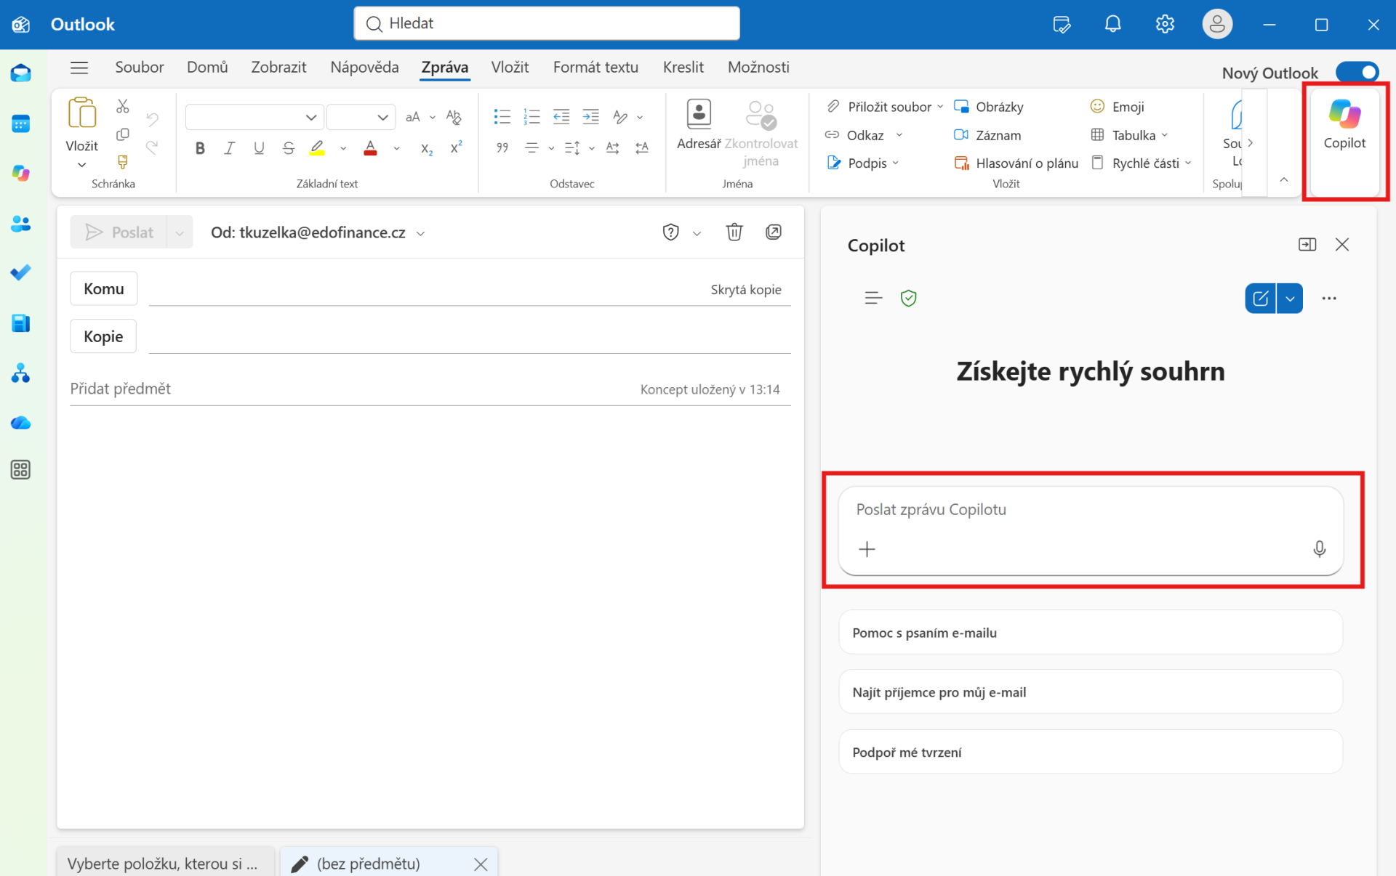Pop out message to new window
Viewport: 1396px width, 876px height.
click(x=774, y=232)
